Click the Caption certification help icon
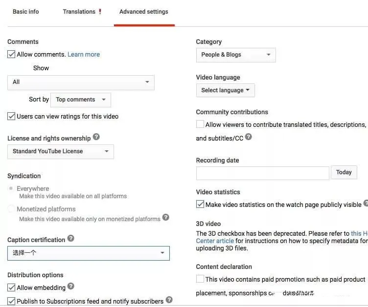Screen dimensions: 368x307 pyautogui.click(x=71, y=239)
